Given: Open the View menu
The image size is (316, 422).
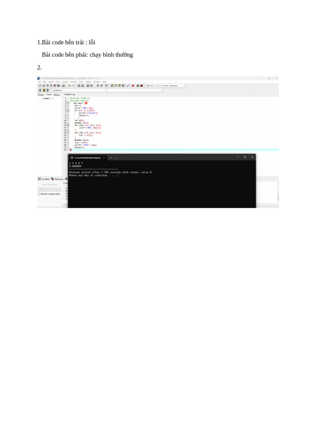Looking at the screenshot, I should [58, 82].
